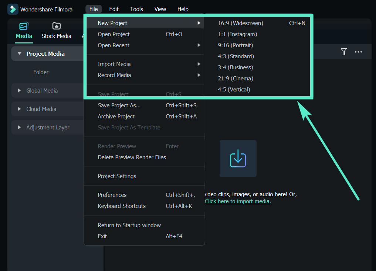Select 1:1 (Instagram) aspect ratio
Viewport: 376px width, 271px height.
pos(257,34)
